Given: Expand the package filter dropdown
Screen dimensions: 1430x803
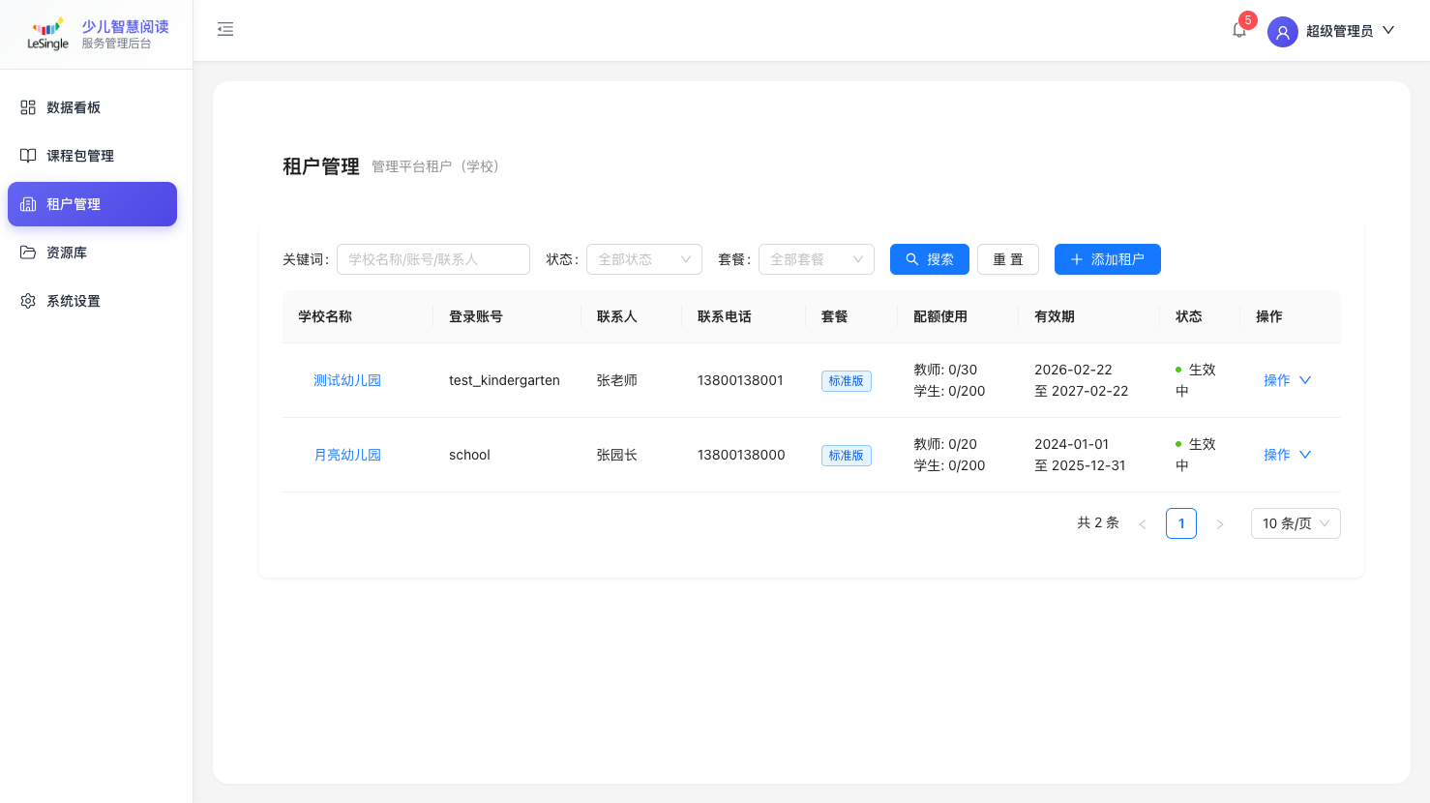Looking at the screenshot, I should point(816,259).
